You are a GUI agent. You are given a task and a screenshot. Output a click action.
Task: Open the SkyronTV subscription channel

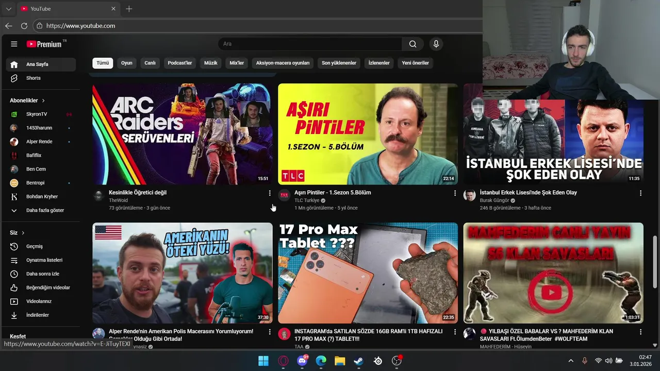41,114
